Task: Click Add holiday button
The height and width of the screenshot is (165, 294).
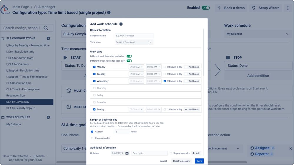Action: pyautogui.click(x=196, y=153)
